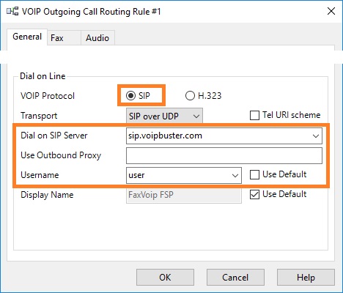Click the 'VOIP Protocol' label
Screen dimensions: 343x293
(48, 96)
